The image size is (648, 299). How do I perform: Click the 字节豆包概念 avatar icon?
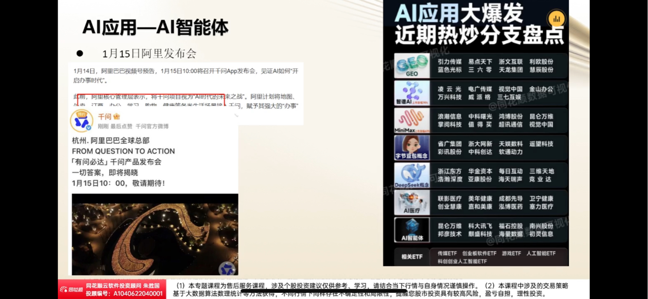tap(412, 148)
